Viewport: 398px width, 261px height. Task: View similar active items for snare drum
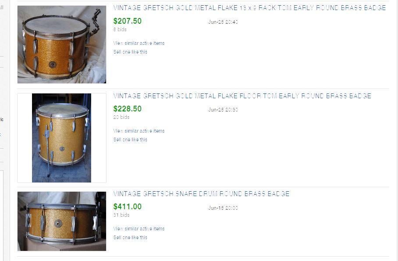pos(139,229)
